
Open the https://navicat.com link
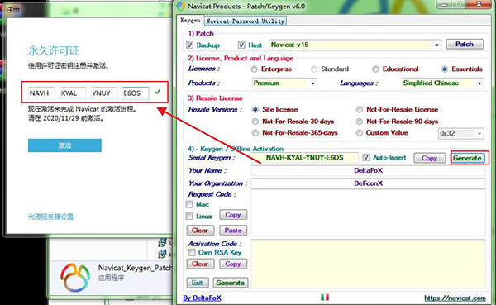(455, 298)
